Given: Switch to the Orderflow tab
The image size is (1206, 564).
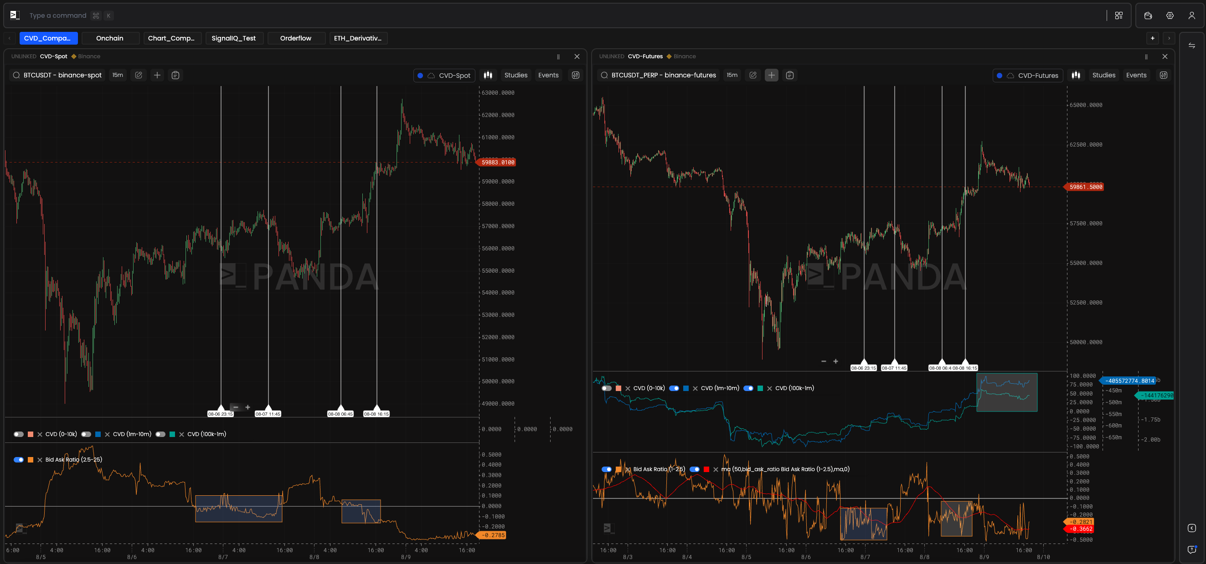Looking at the screenshot, I should 295,38.
